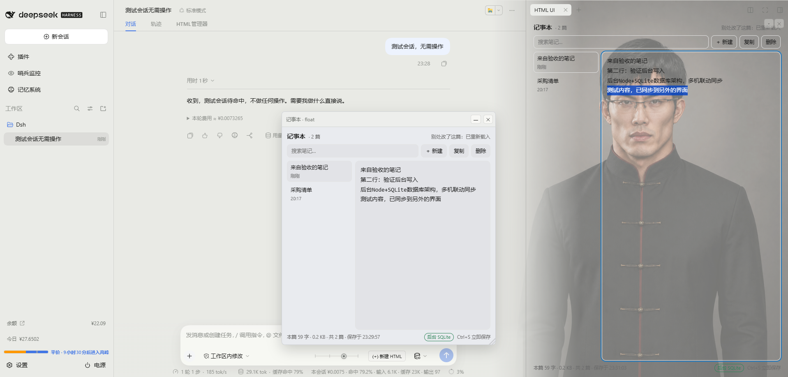Expand the 用时 1秒 thinking details
The image size is (788, 377).
pos(201,81)
